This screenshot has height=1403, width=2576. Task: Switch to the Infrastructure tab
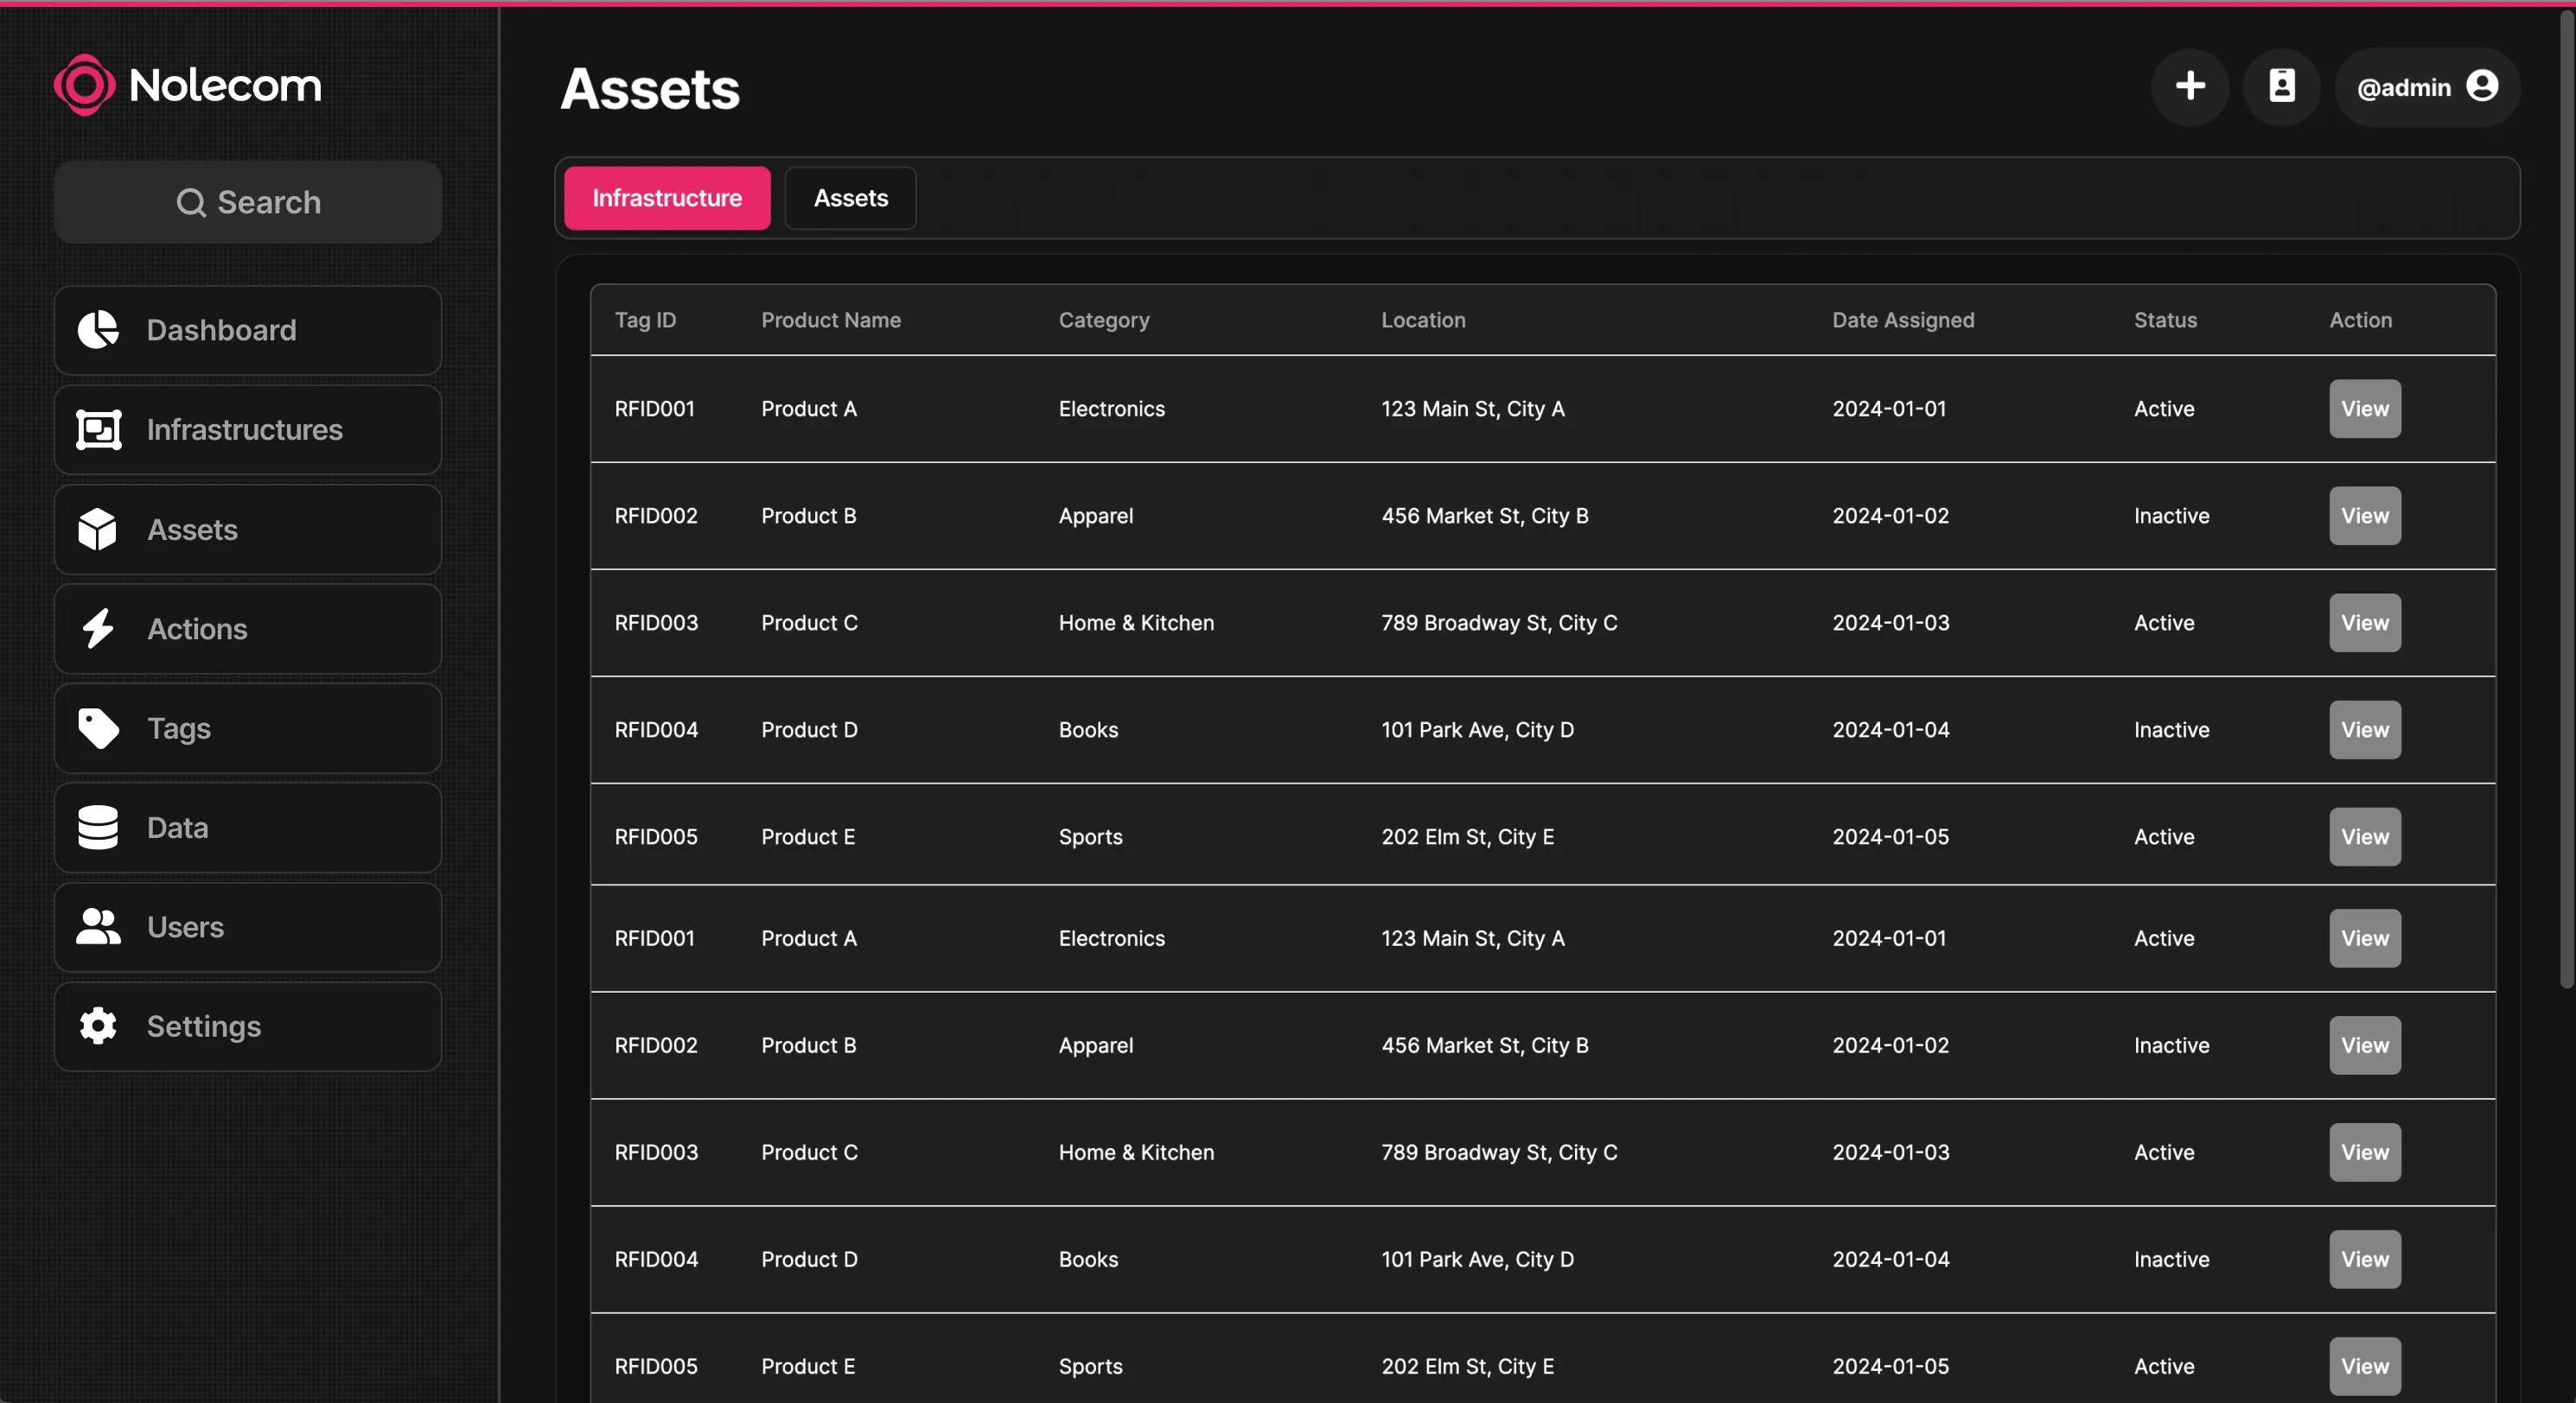pyautogui.click(x=667, y=198)
